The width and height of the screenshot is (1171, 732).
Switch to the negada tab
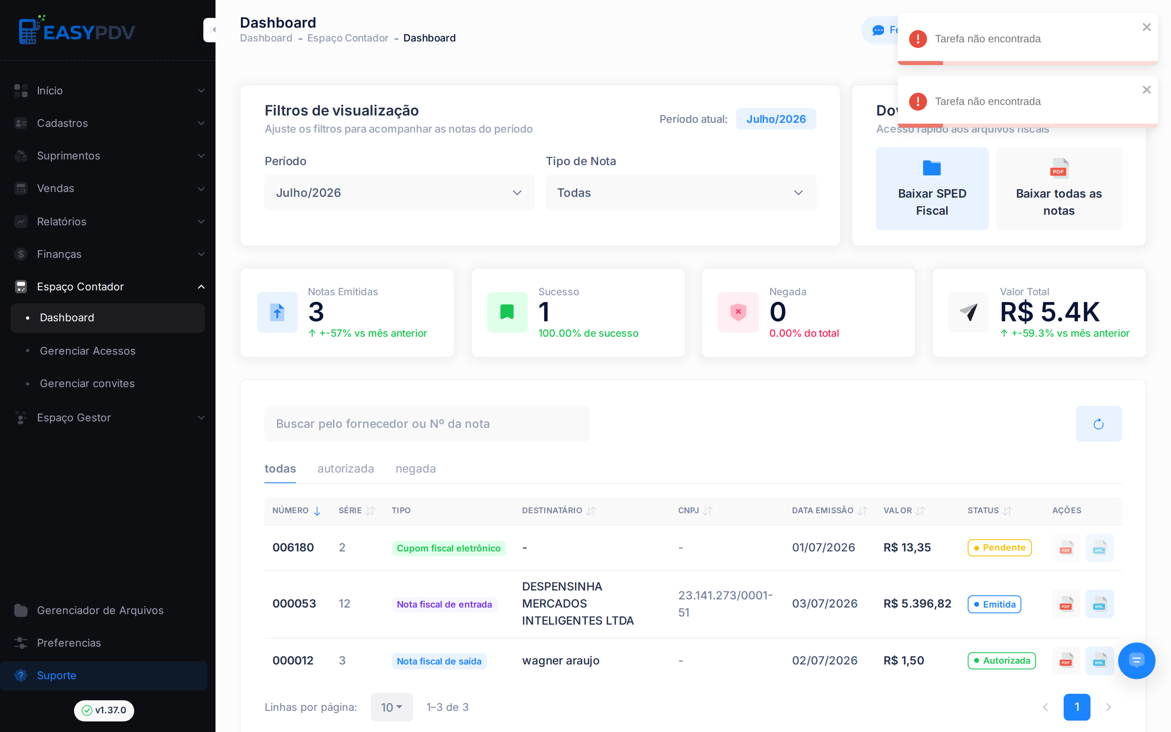coord(416,468)
